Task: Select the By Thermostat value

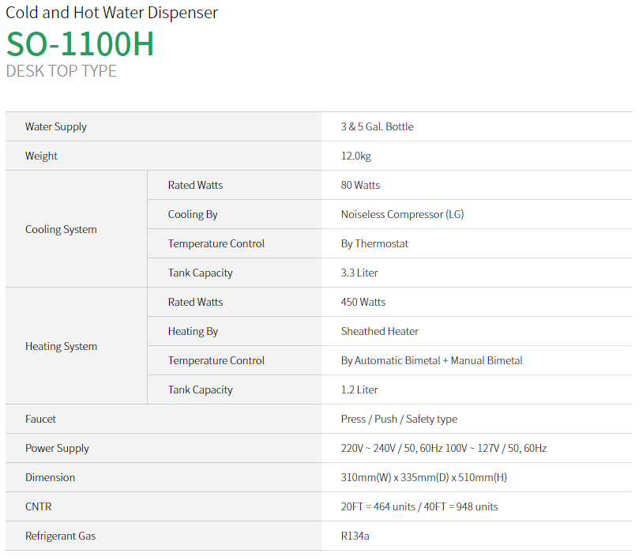Action: point(374,243)
